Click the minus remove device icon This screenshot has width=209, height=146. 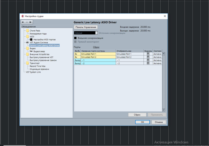pos(27,22)
